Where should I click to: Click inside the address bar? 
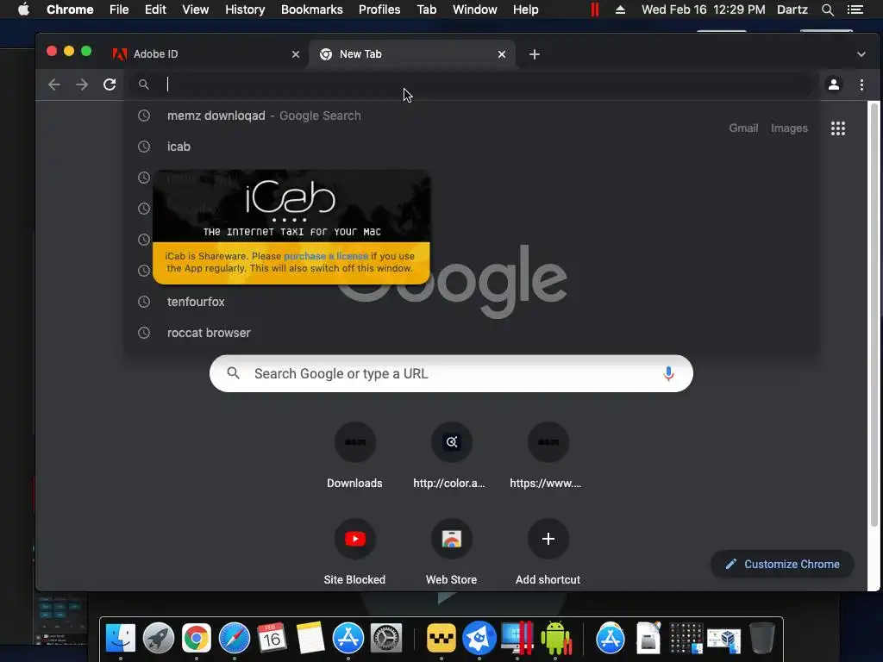(x=471, y=84)
